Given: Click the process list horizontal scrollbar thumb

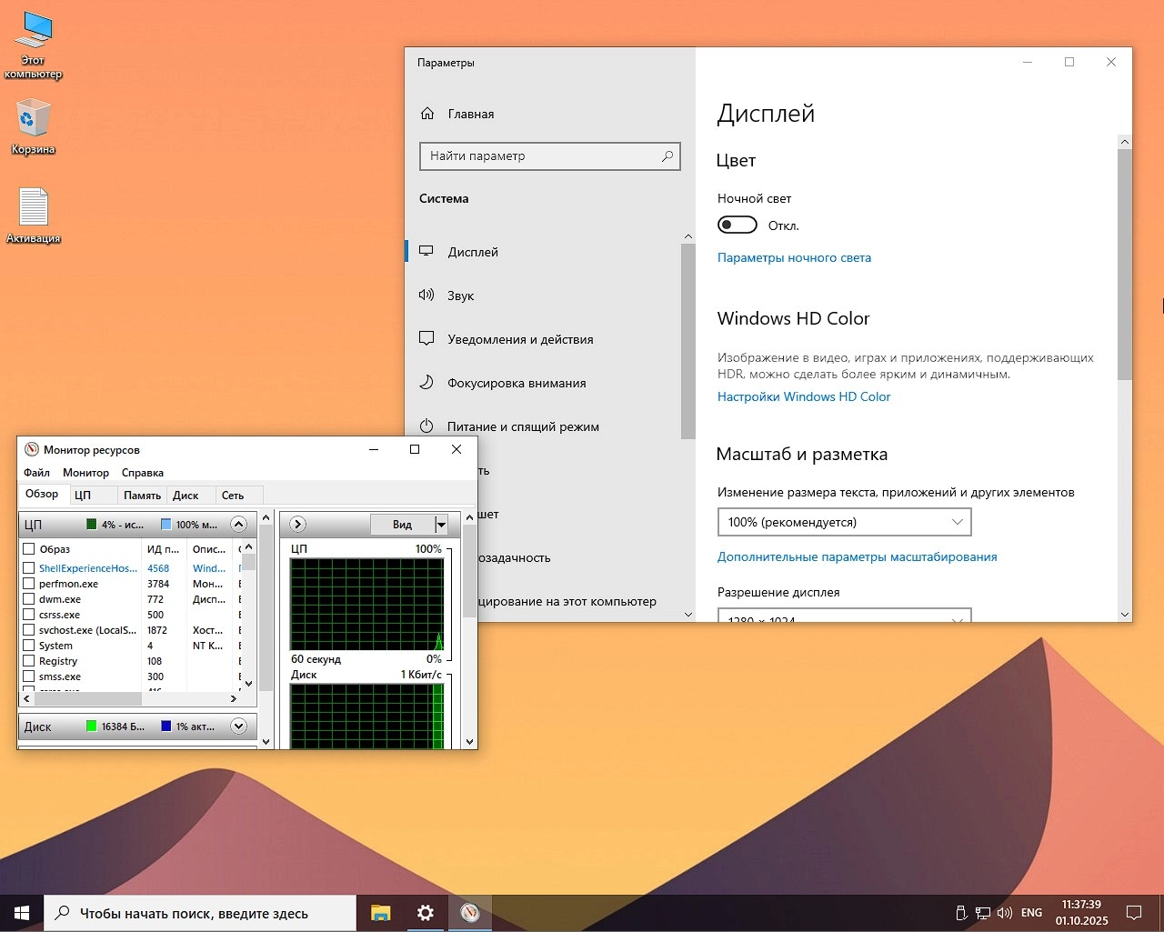Looking at the screenshot, I should [88, 698].
